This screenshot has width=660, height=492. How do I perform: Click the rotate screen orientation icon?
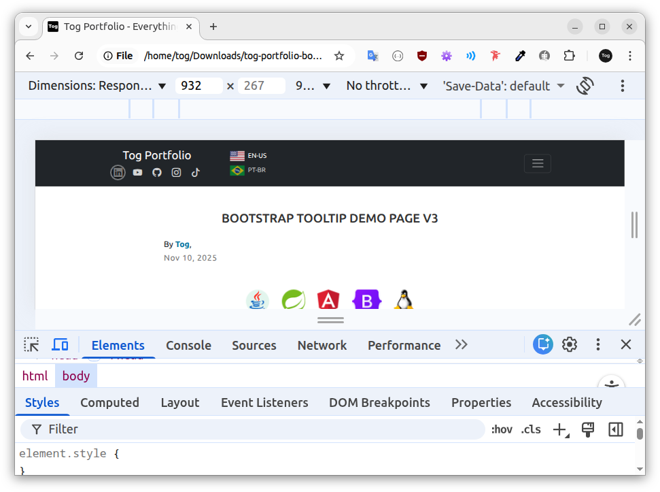click(x=585, y=86)
